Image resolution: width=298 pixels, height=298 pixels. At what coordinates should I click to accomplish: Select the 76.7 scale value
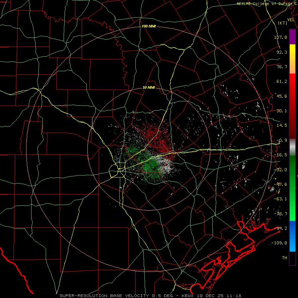click(282, 67)
